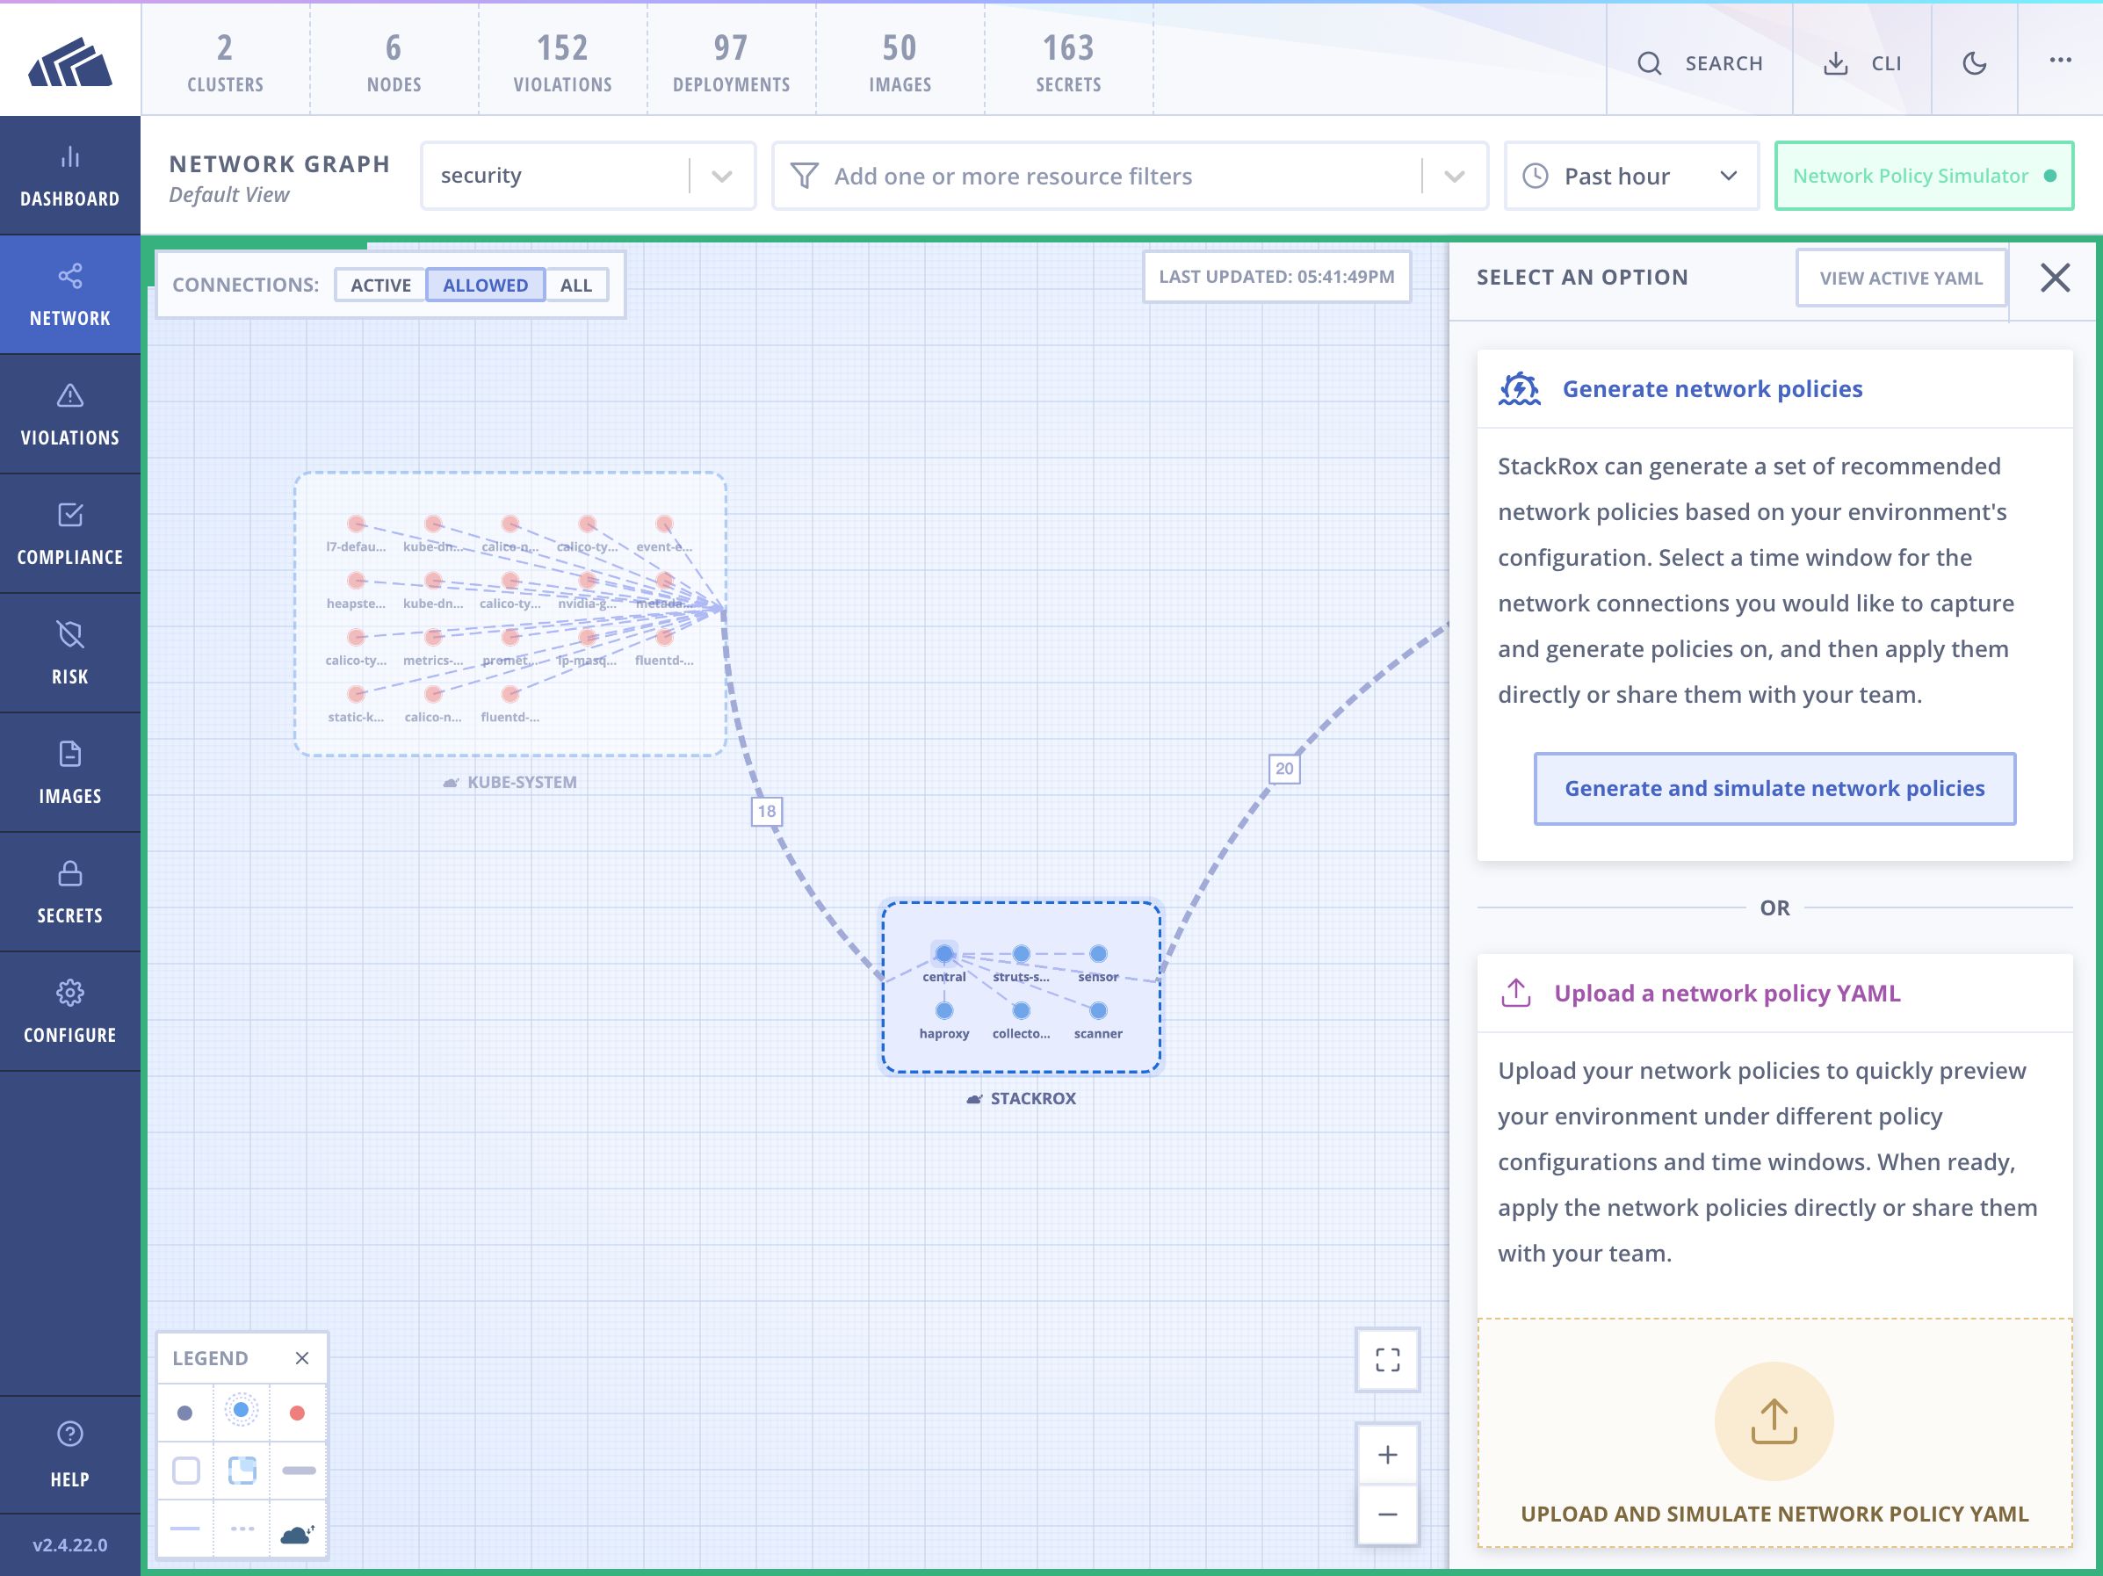Open the Past hour time dropdown
This screenshot has height=1576, width=2103.
(x=1631, y=176)
